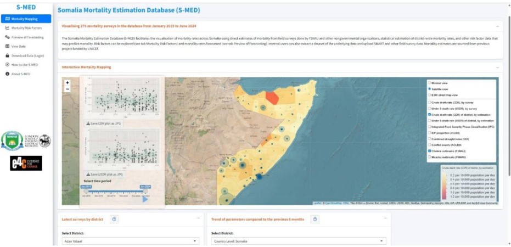This screenshot has width=511, height=247.
Task: Enable Measles outbreaks (FSNAU) layer
Action: coord(430,157)
